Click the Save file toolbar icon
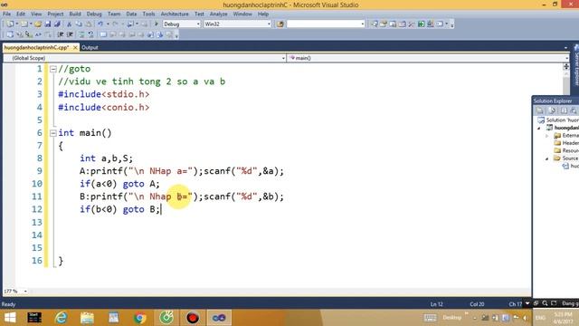This screenshot has width=579, height=326. [x=48, y=24]
